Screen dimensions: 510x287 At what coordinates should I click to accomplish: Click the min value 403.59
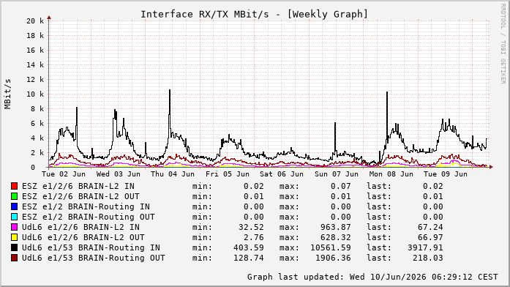249,247
